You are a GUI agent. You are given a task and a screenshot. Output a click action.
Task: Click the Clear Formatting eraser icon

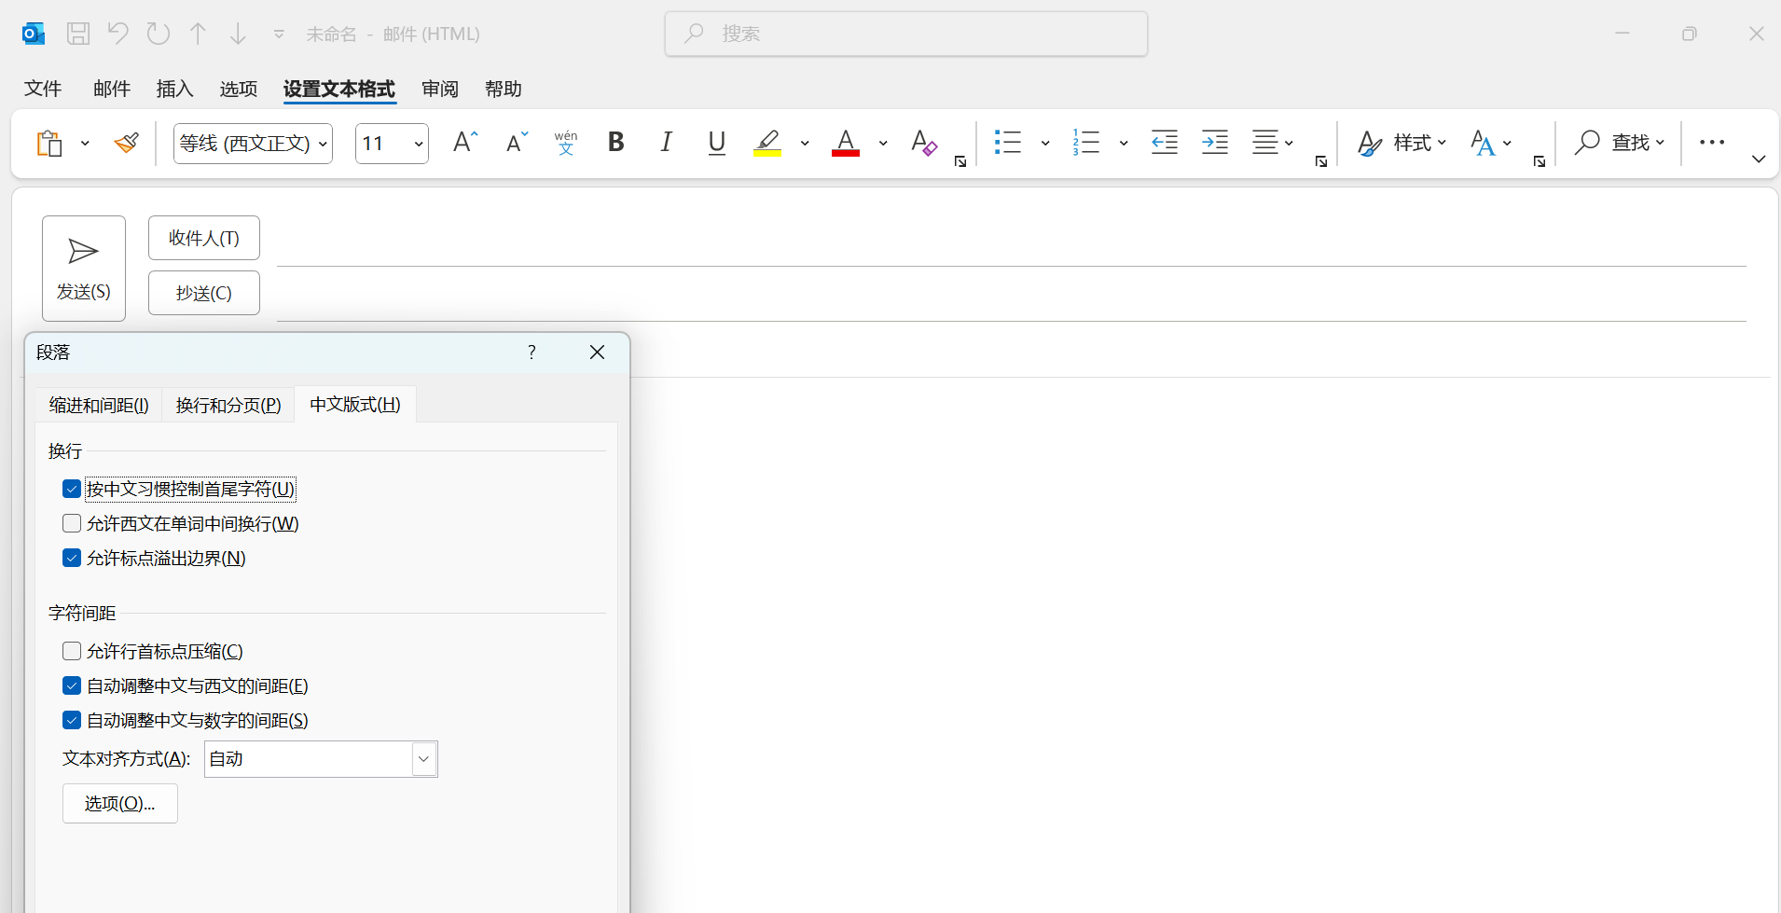click(923, 143)
